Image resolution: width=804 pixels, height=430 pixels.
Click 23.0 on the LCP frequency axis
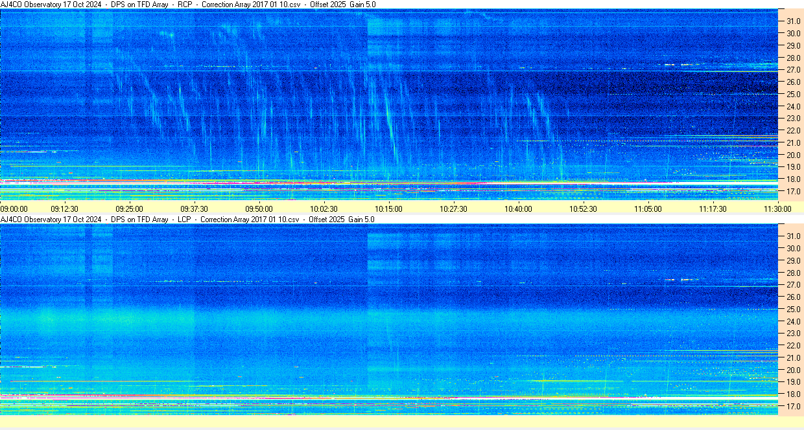pyautogui.click(x=794, y=334)
